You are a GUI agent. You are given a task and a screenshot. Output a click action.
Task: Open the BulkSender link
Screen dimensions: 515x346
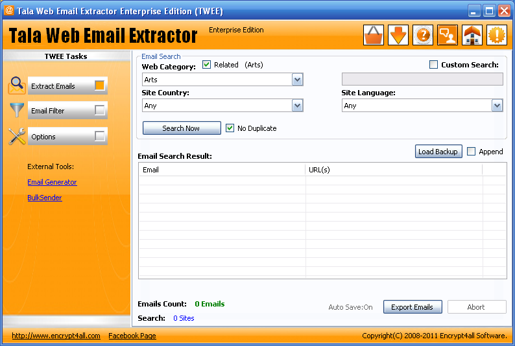44,198
